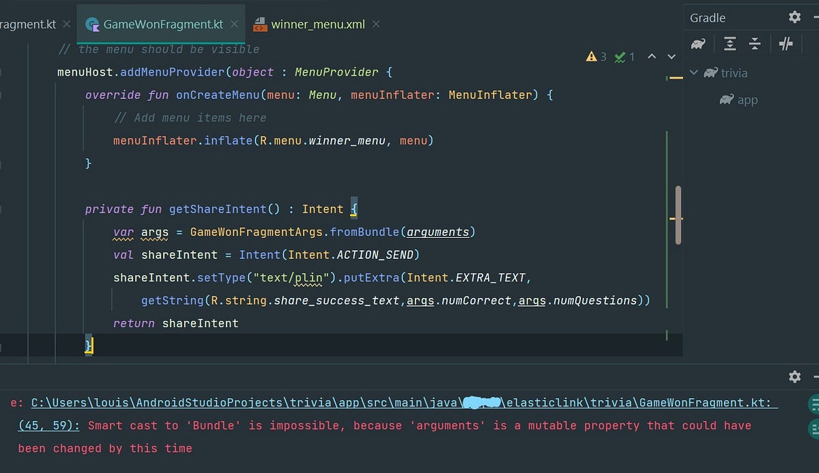This screenshot has height=473, width=819.
Task: Collapse the trivia project node
Action: tap(693, 73)
